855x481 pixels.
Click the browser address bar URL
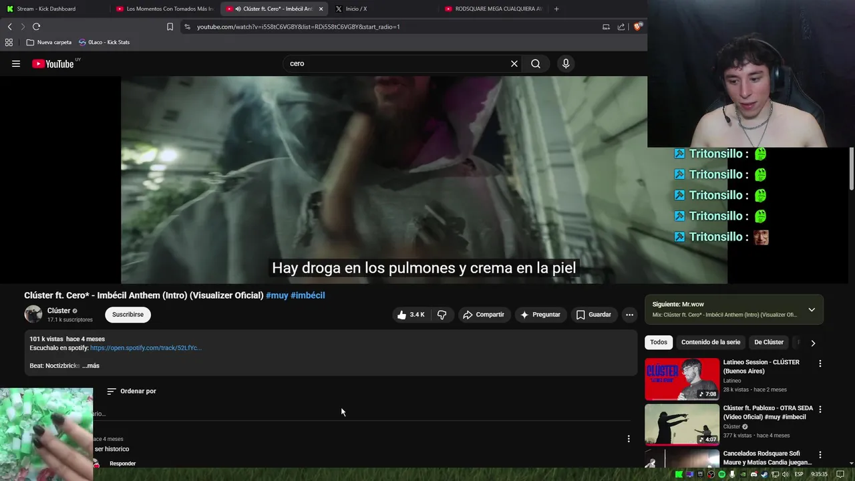click(x=298, y=27)
